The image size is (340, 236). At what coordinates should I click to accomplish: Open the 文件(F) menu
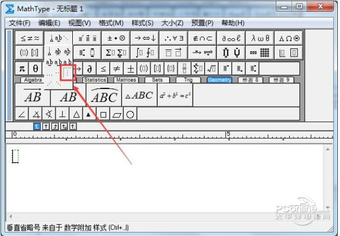[19, 23]
